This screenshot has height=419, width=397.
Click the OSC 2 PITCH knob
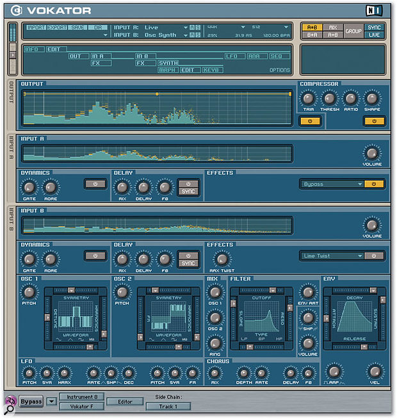pyautogui.click(x=122, y=292)
